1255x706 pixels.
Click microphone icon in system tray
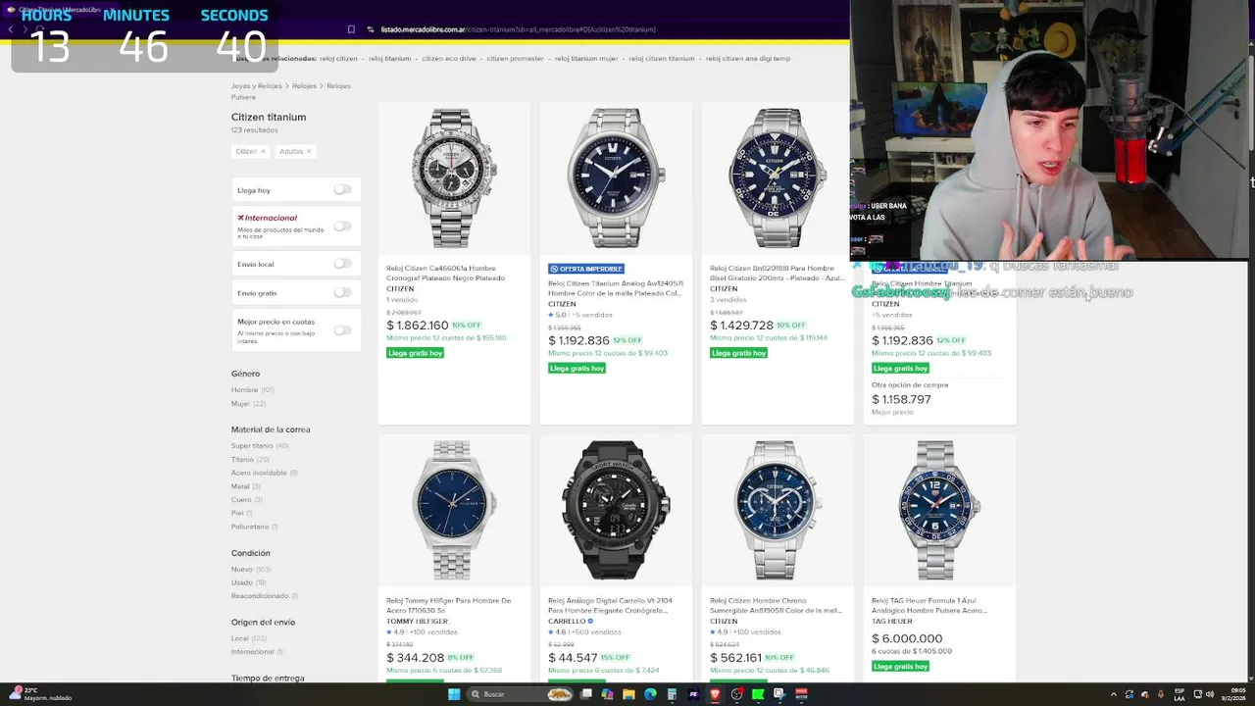click(1162, 694)
